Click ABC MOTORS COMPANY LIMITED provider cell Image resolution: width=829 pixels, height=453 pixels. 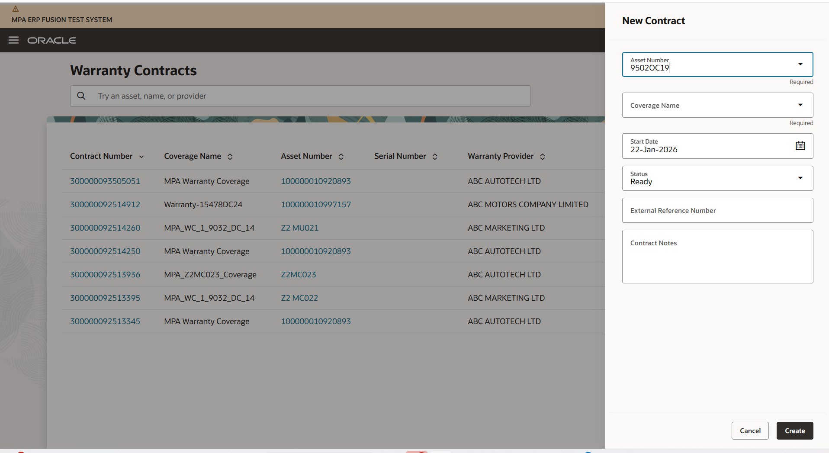(528, 205)
